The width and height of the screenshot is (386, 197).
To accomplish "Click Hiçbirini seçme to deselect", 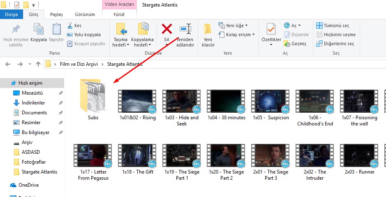I will tap(335, 35).
